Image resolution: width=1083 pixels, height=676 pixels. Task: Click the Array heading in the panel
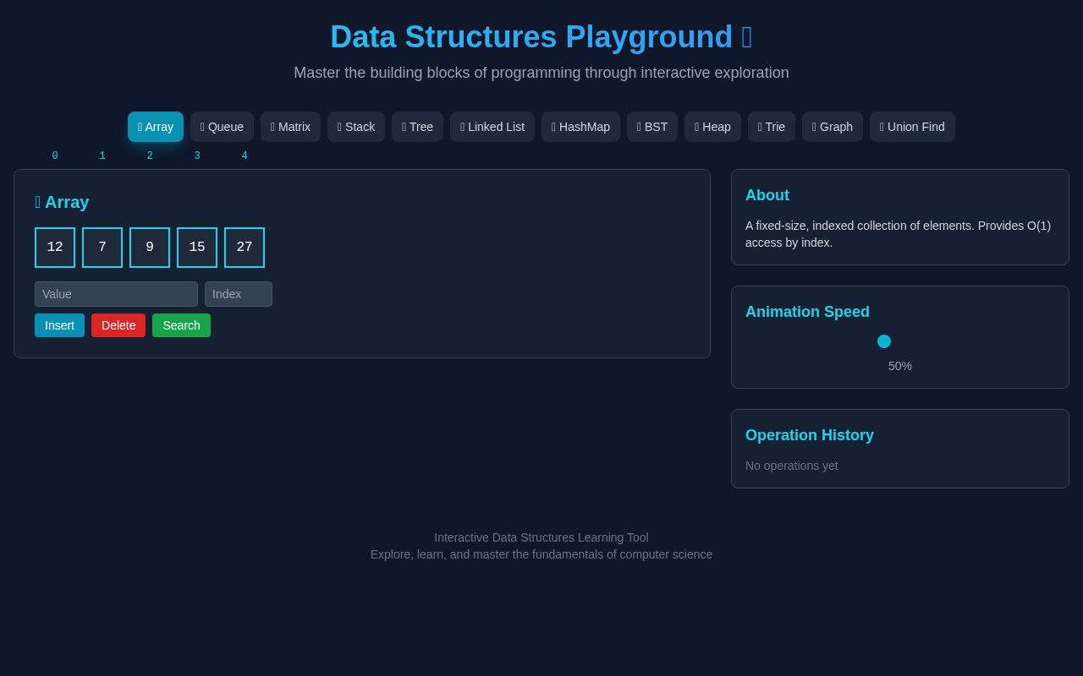62,202
